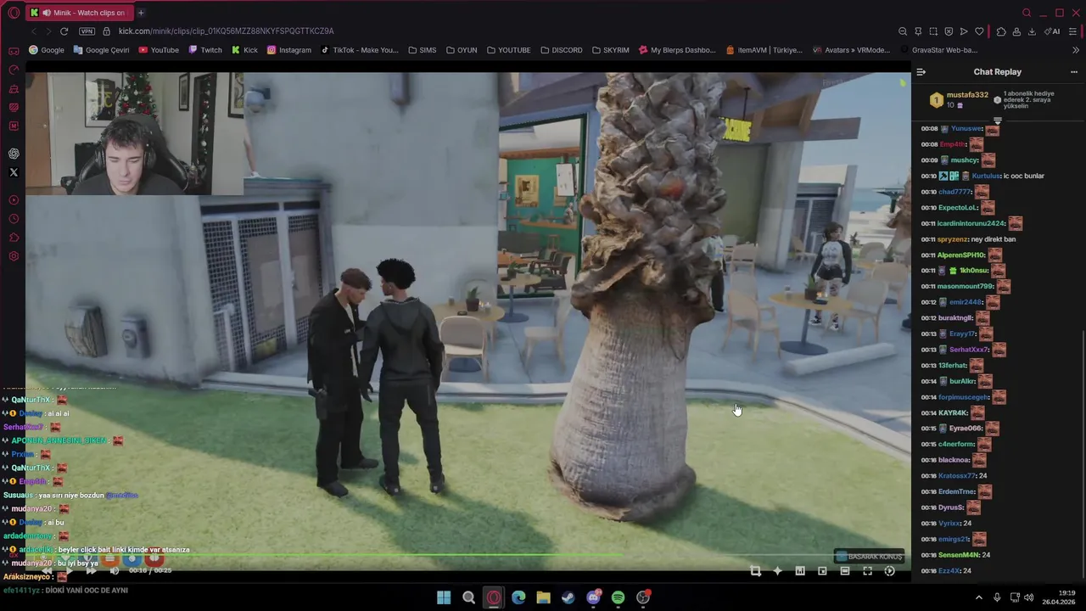Collapse the Chat Replay panel

click(x=921, y=72)
